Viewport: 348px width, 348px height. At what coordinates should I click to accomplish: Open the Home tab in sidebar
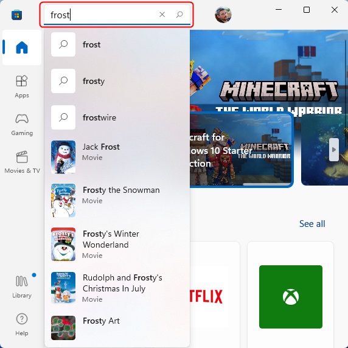click(22, 47)
